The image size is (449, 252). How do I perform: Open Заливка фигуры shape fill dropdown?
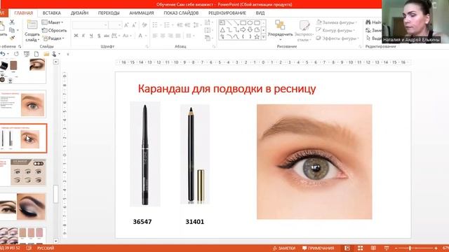coord(337,22)
